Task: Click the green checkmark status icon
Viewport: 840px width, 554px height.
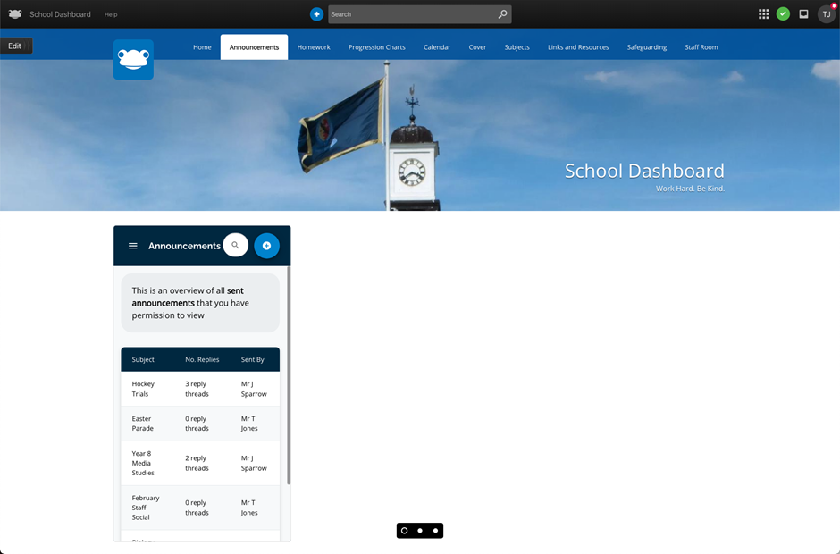Action: click(x=783, y=14)
